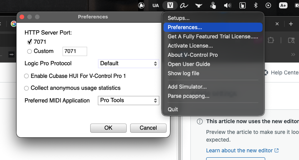Click the V-Control Pro menu bar icon
Screen dimensions: 299x160
(x=170, y=5)
